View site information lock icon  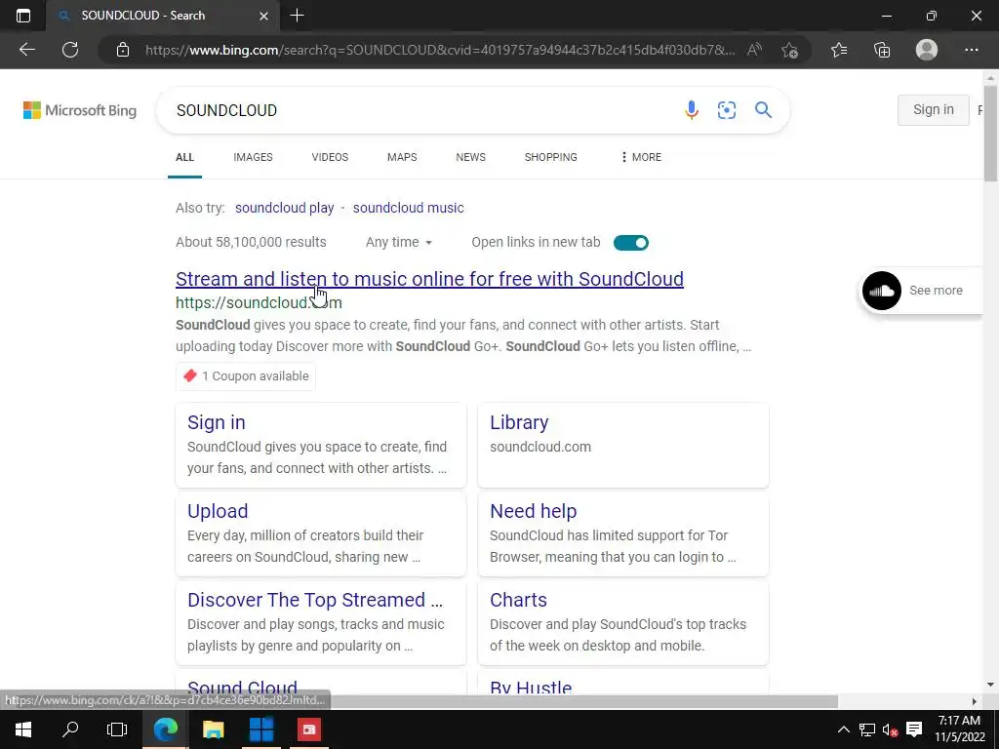pos(123,50)
